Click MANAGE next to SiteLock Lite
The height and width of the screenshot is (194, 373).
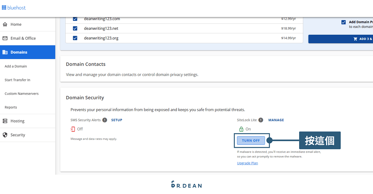(x=276, y=120)
